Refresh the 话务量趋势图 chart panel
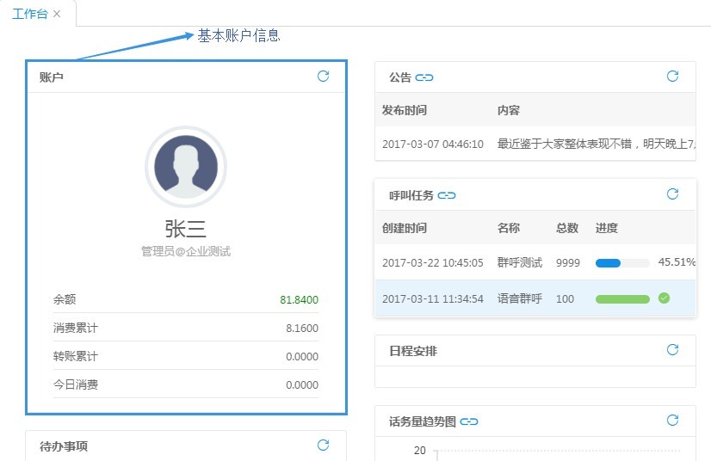The height and width of the screenshot is (461, 711). tap(672, 421)
